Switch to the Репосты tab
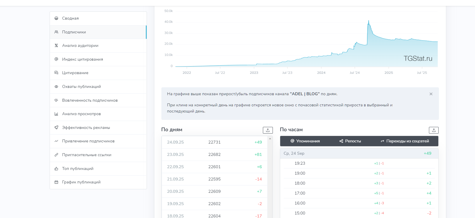Viewport: 475px width, 218px height. [x=350, y=141]
